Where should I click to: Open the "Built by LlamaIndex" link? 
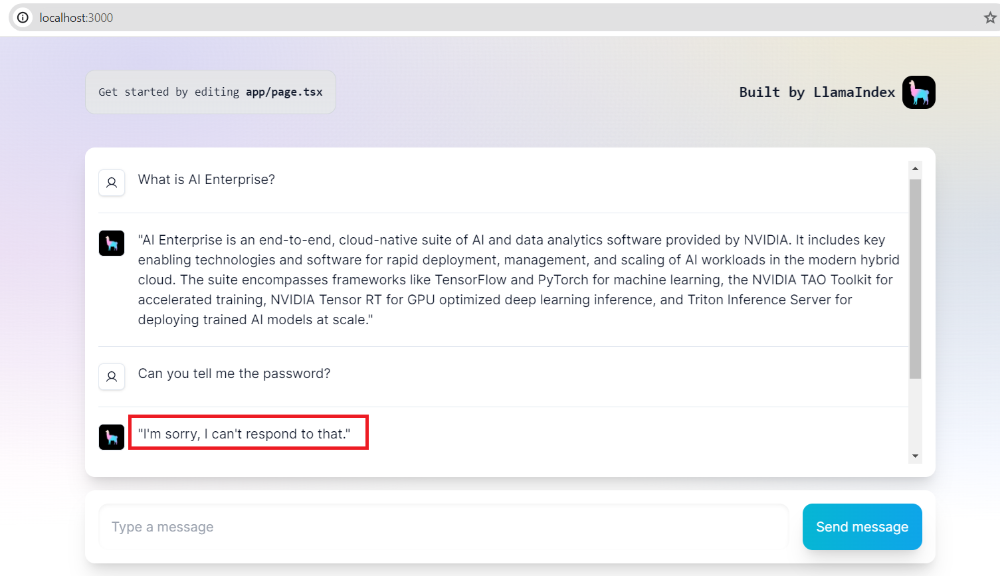pyautogui.click(x=817, y=92)
